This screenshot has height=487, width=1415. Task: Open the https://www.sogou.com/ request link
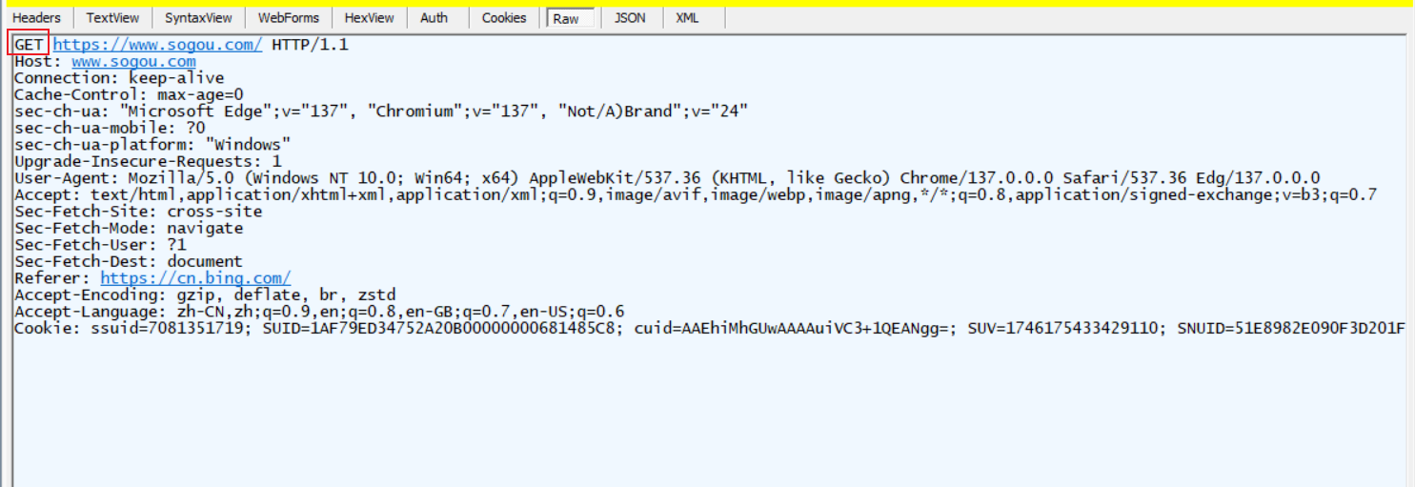[x=157, y=45]
